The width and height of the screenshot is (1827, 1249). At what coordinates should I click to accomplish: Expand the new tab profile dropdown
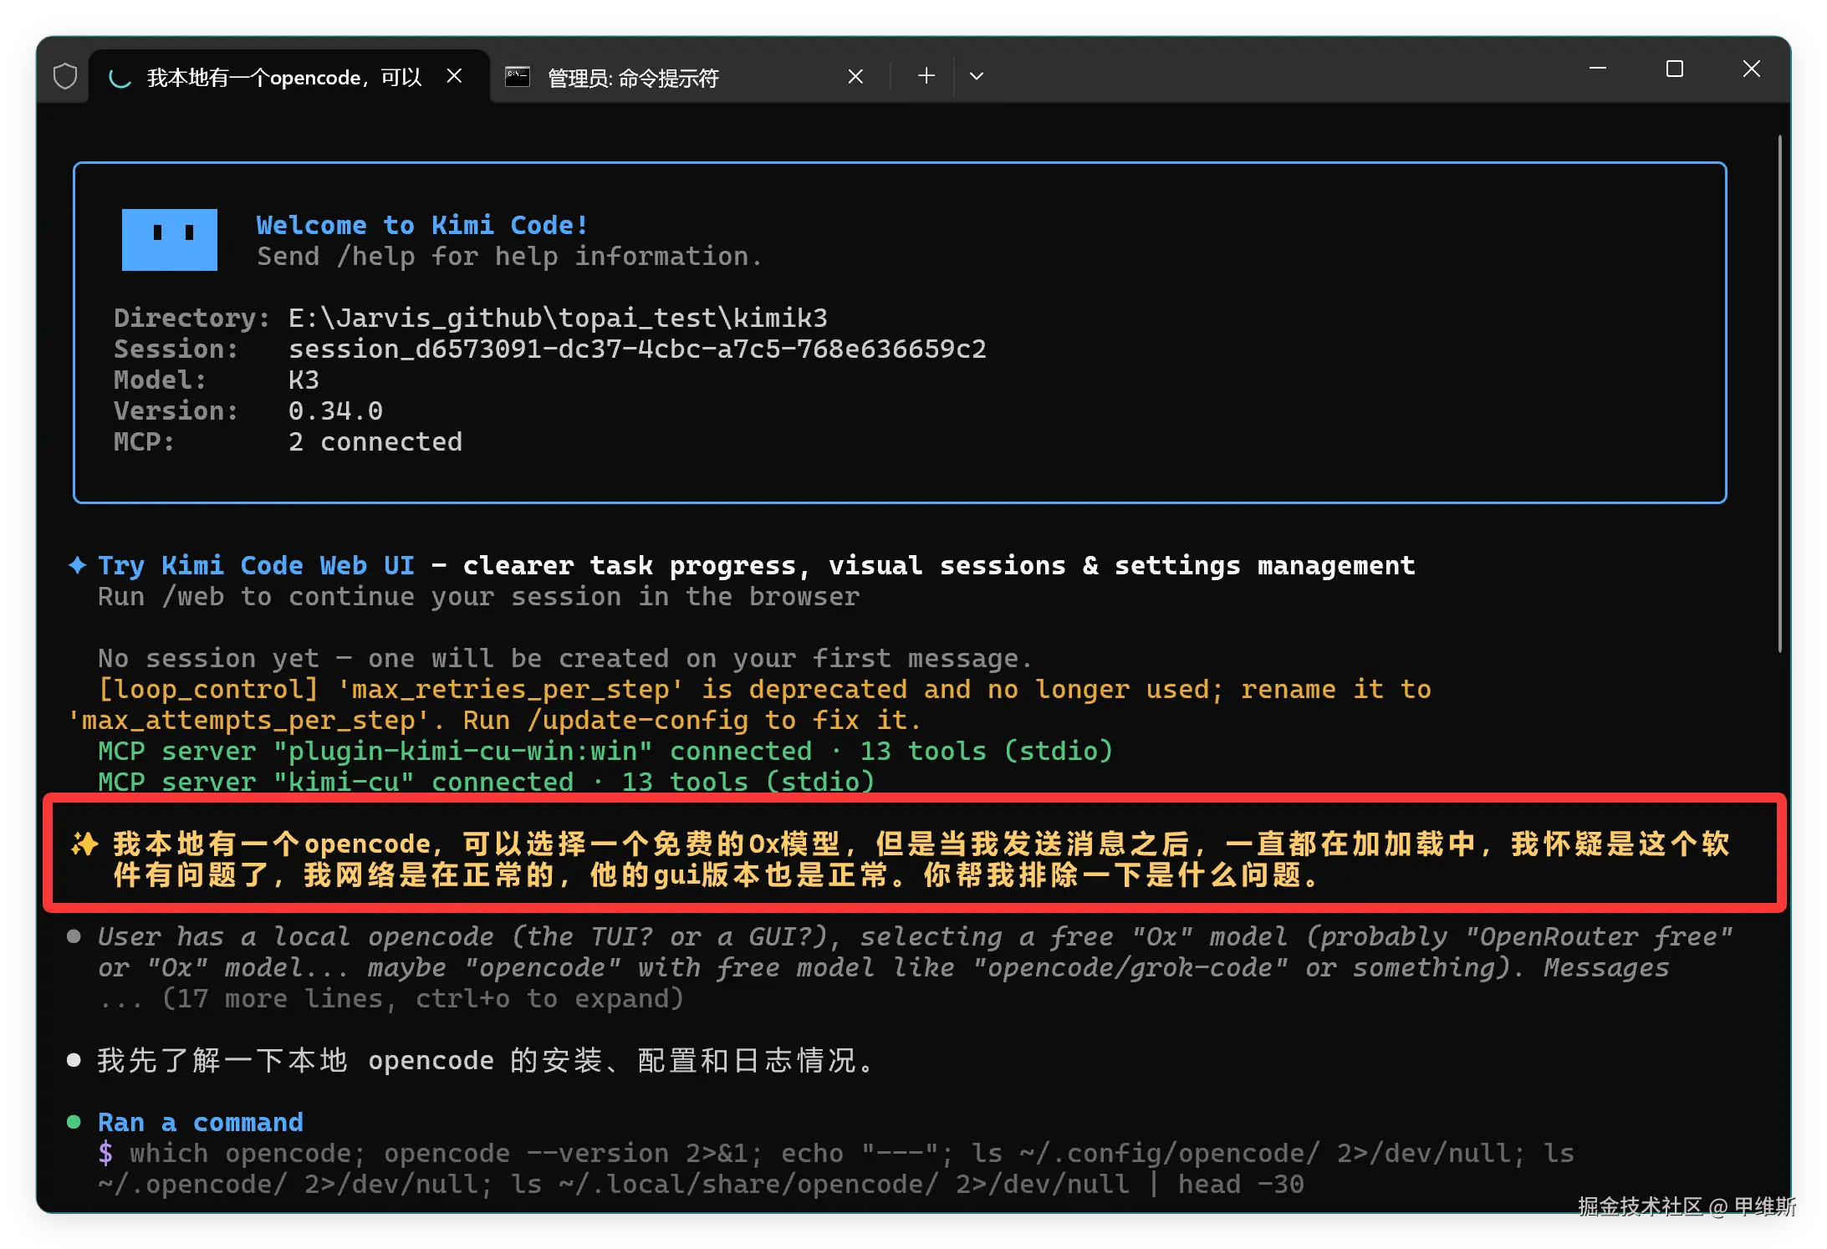(x=976, y=77)
